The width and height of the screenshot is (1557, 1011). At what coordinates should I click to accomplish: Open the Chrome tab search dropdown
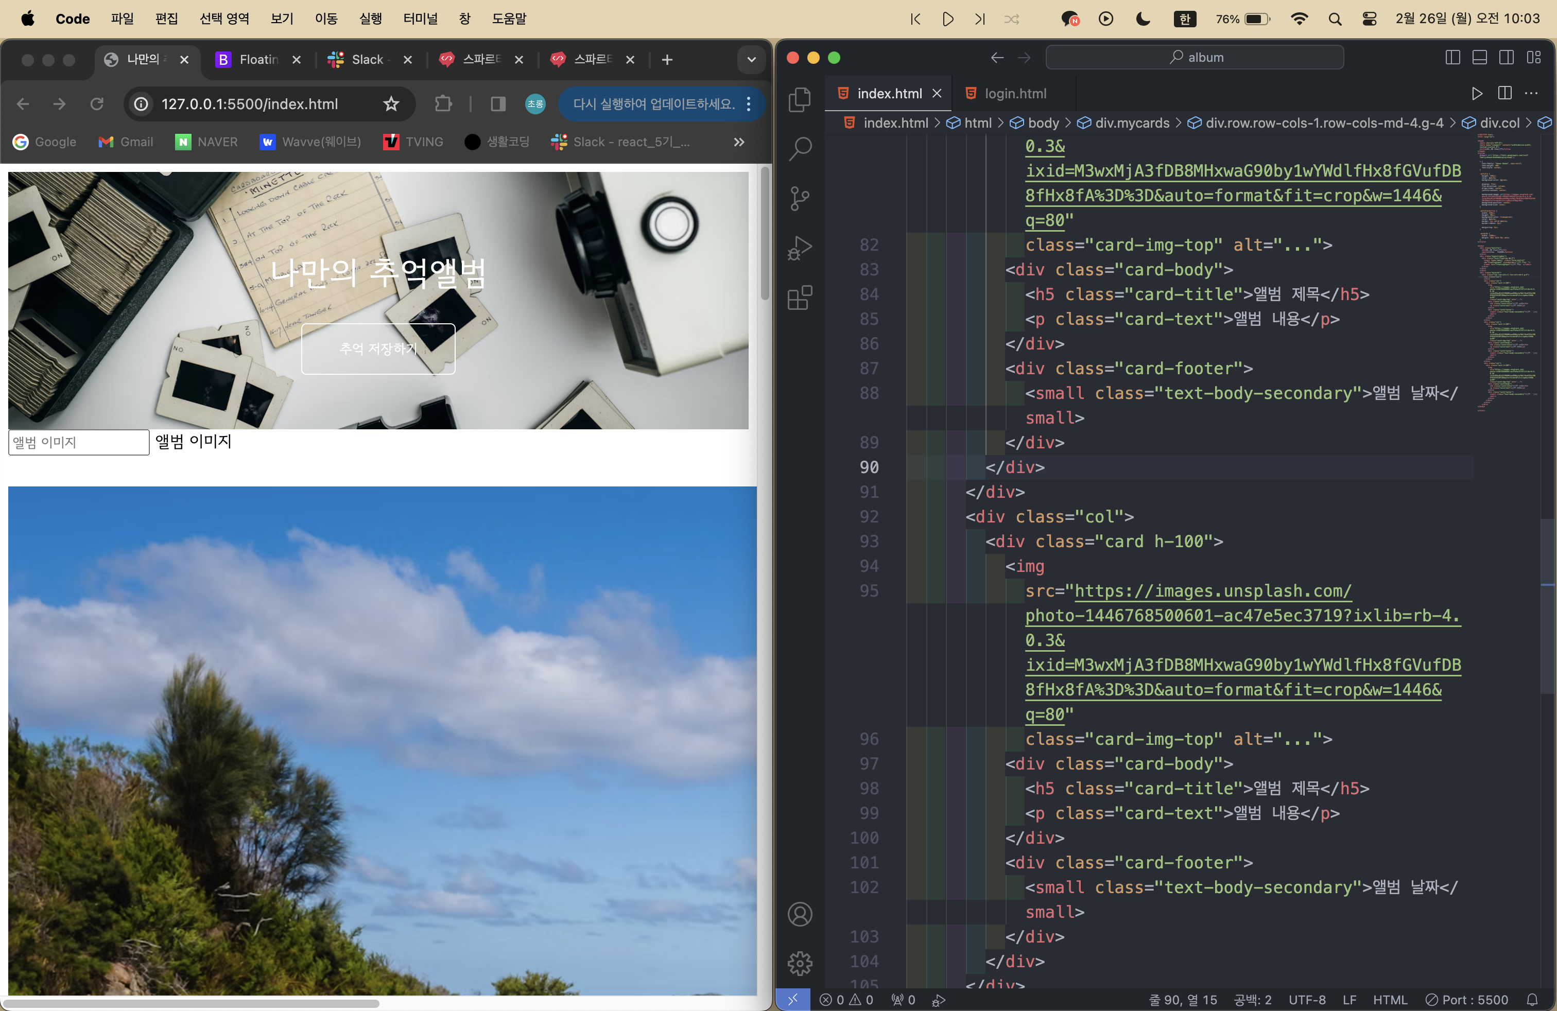click(751, 60)
